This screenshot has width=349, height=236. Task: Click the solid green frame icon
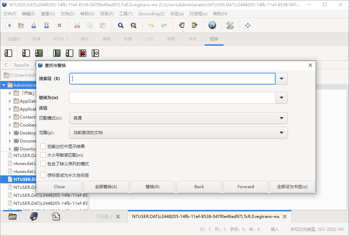(x=57, y=53)
